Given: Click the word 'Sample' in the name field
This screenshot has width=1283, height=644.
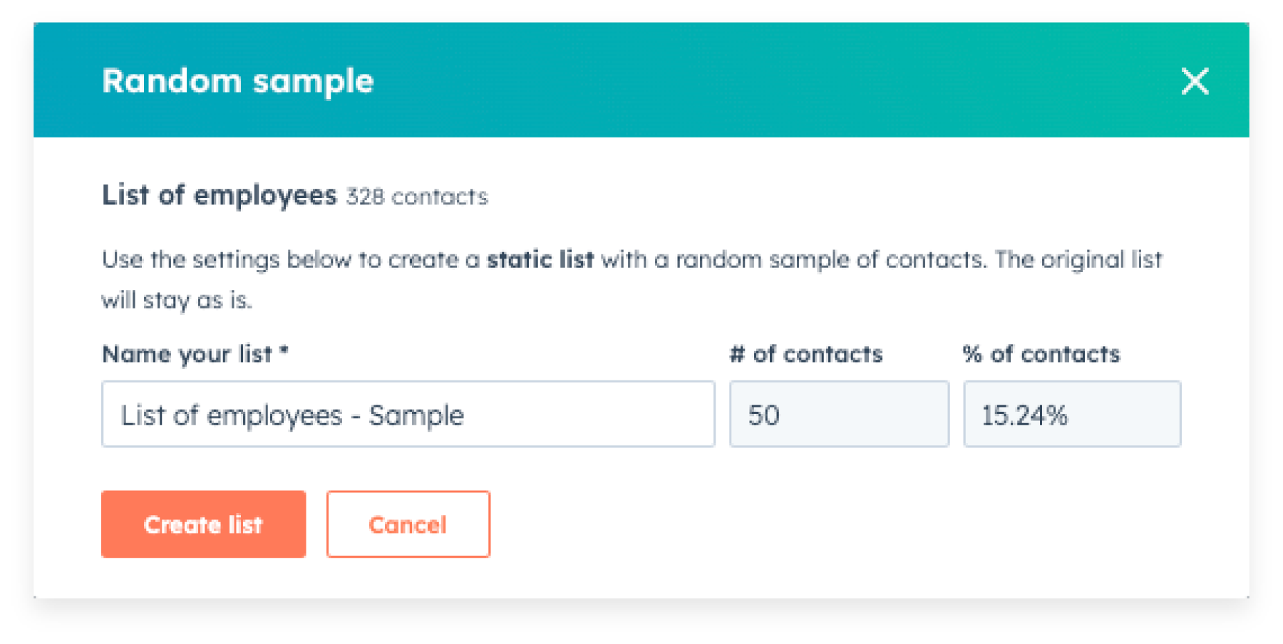Looking at the screenshot, I should (416, 415).
